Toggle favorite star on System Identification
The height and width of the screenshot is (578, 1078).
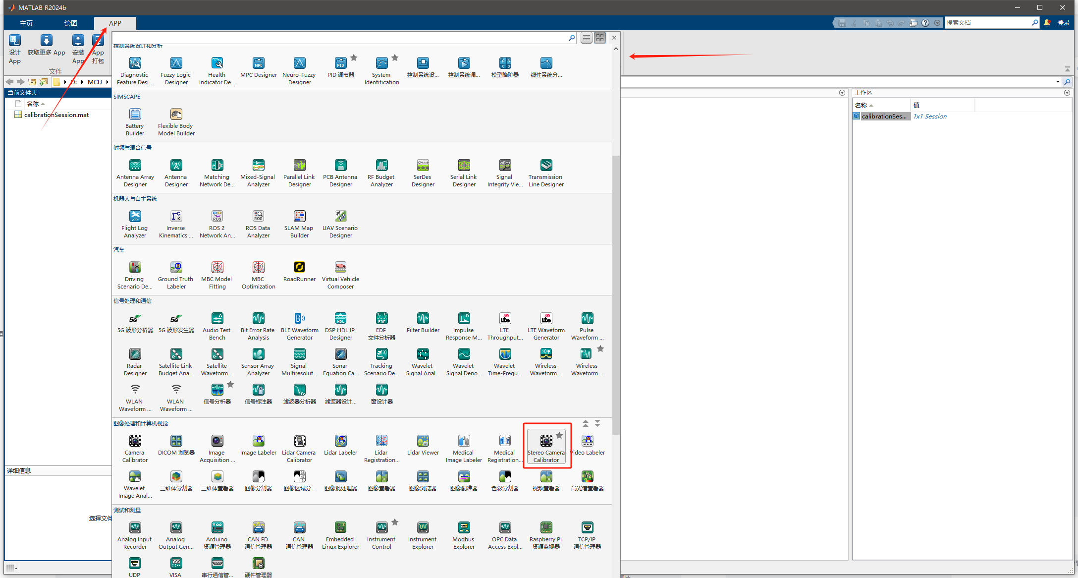[x=395, y=58]
